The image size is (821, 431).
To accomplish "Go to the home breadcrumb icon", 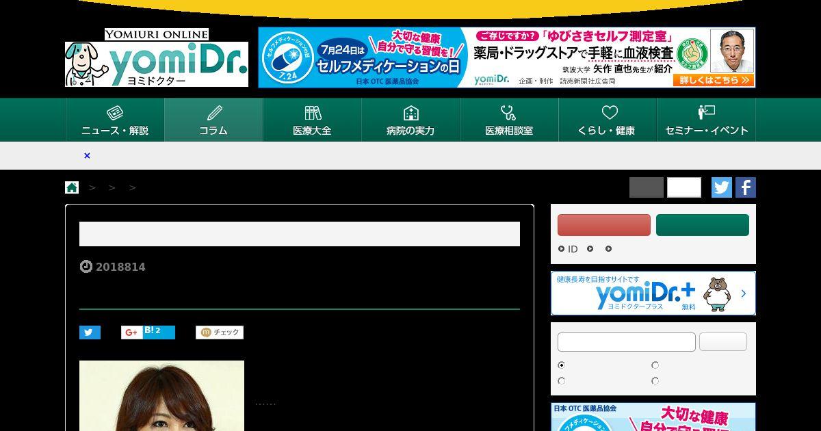I will click(x=72, y=187).
